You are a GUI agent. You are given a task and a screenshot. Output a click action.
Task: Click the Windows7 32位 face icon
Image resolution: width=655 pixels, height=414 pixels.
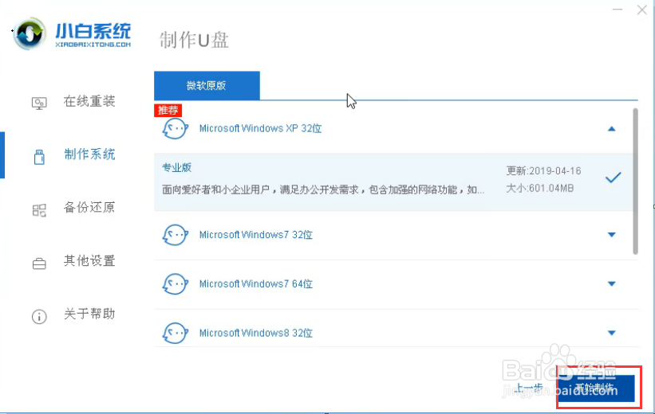(x=175, y=235)
